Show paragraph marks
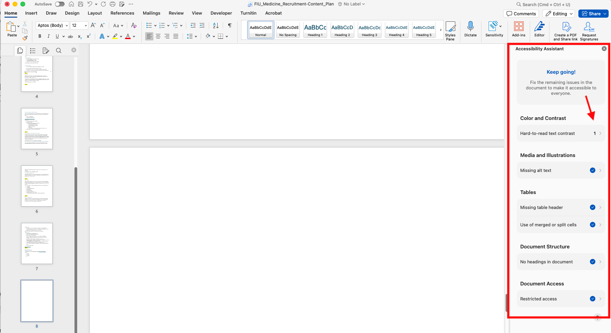611x333 pixels. [230, 25]
